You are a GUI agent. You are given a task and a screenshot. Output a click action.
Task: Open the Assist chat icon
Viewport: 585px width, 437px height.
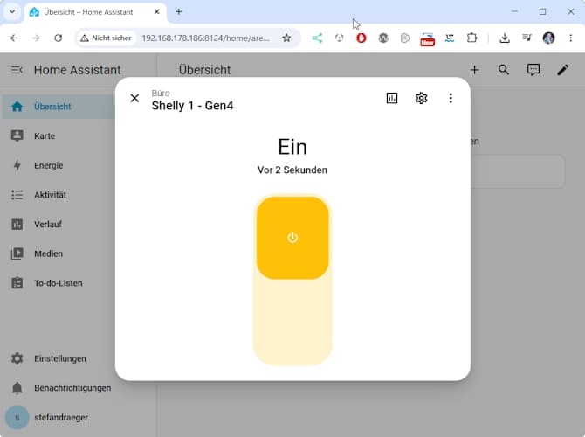point(533,70)
